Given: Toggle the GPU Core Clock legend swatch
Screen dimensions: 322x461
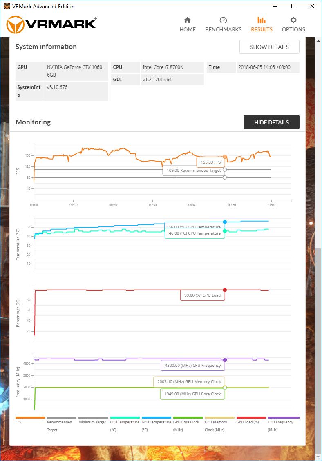Looking at the screenshot, I should pyautogui.click(x=188, y=417).
